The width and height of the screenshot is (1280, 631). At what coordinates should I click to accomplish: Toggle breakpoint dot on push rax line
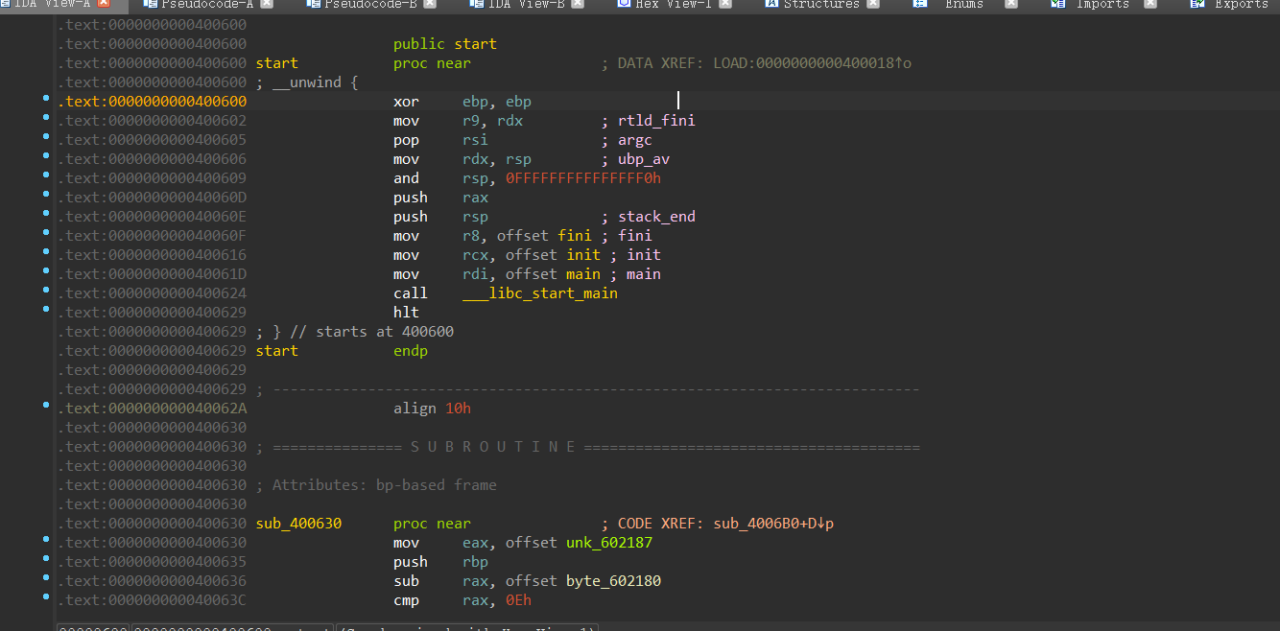tap(46, 195)
